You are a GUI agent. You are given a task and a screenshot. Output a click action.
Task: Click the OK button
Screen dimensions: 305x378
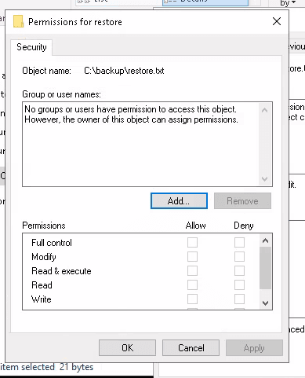(x=127, y=348)
